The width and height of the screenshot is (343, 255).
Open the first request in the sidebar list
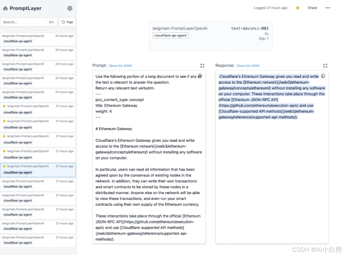click(x=38, y=39)
